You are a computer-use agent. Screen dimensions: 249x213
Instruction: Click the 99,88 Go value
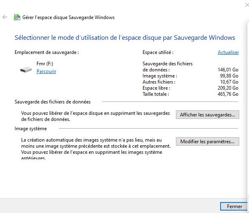point(229,76)
